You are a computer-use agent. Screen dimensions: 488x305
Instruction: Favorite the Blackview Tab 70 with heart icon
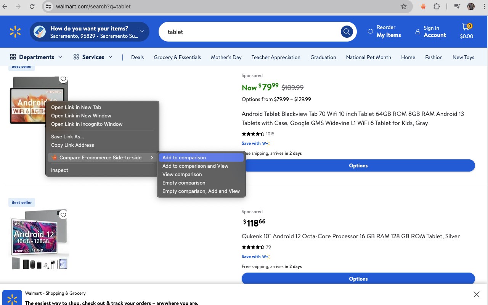click(x=63, y=79)
